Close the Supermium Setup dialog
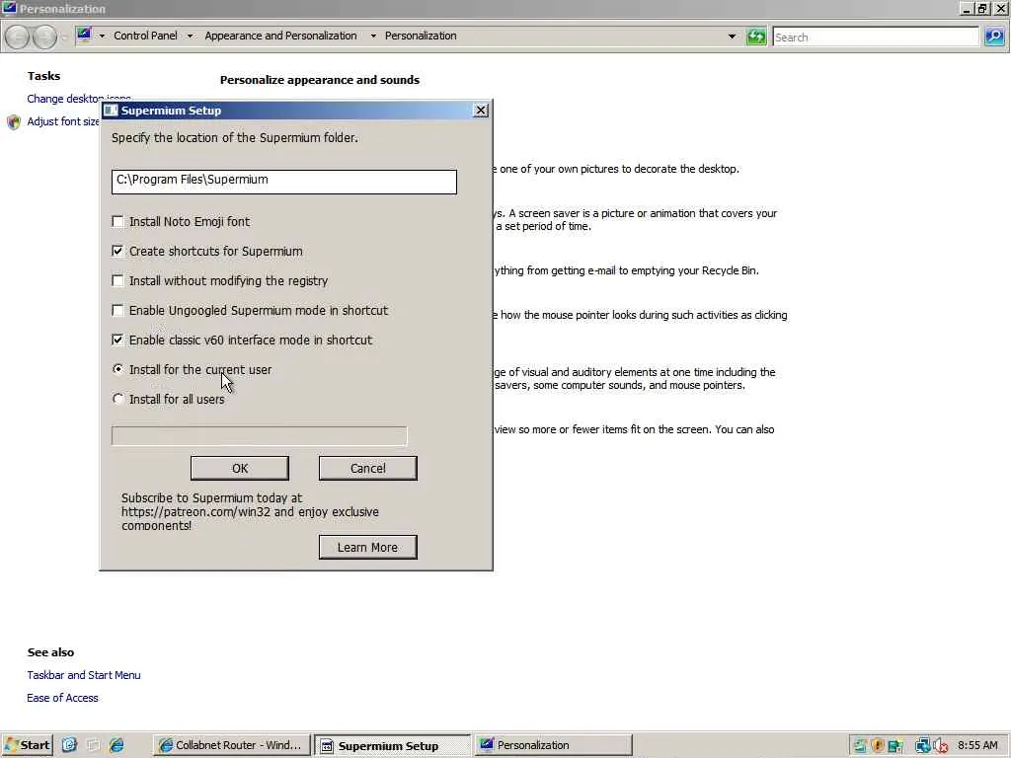Viewport: 1011px width, 758px height. coord(481,111)
